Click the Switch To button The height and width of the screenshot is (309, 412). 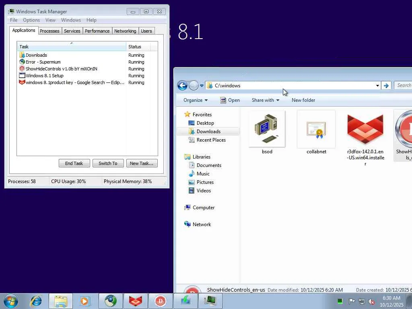108,163
